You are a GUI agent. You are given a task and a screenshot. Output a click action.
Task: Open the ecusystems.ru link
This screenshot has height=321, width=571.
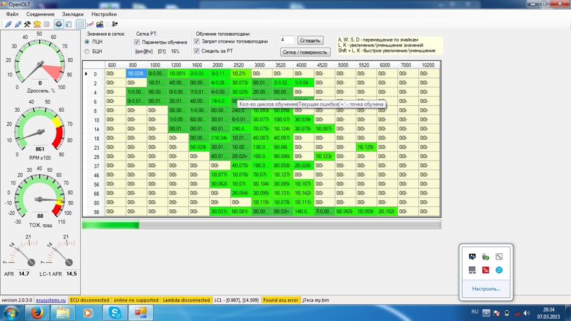(x=51, y=300)
